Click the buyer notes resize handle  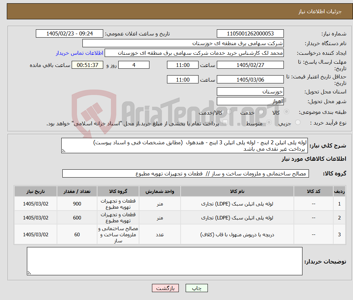29,273
